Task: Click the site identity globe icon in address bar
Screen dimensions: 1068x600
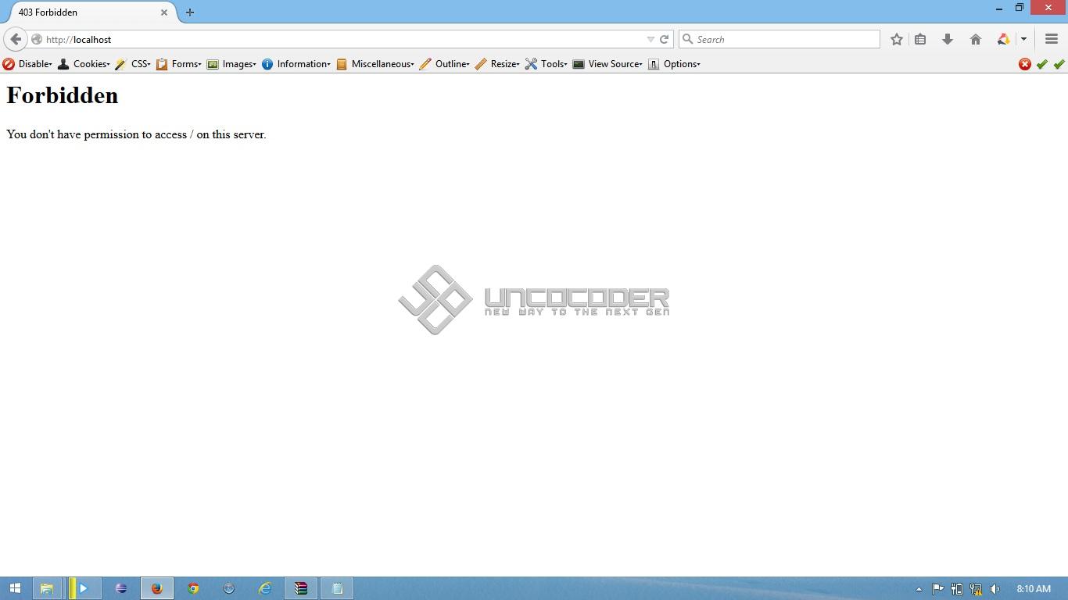Action: click(x=37, y=39)
